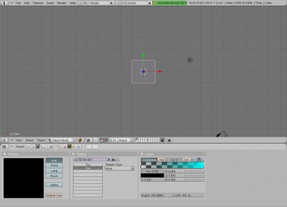The width and height of the screenshot is (287, 207).
Task: Open the texture datablock browse arrow
Action: tap(75, 160)
